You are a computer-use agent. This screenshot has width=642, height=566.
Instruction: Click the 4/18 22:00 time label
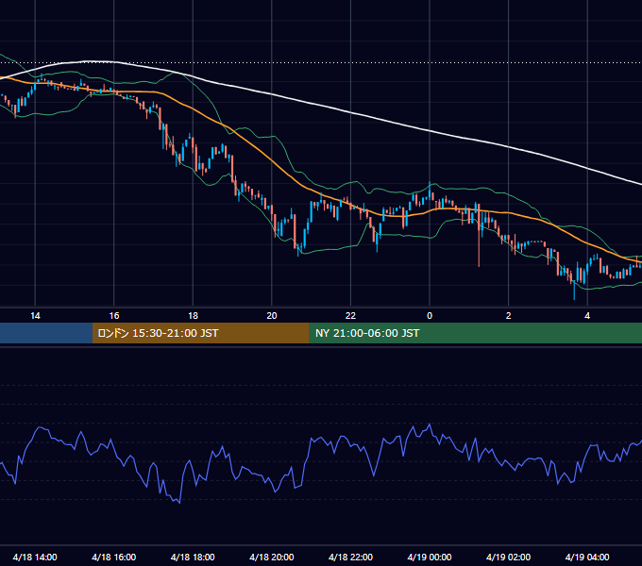click(x=350, y=557)
